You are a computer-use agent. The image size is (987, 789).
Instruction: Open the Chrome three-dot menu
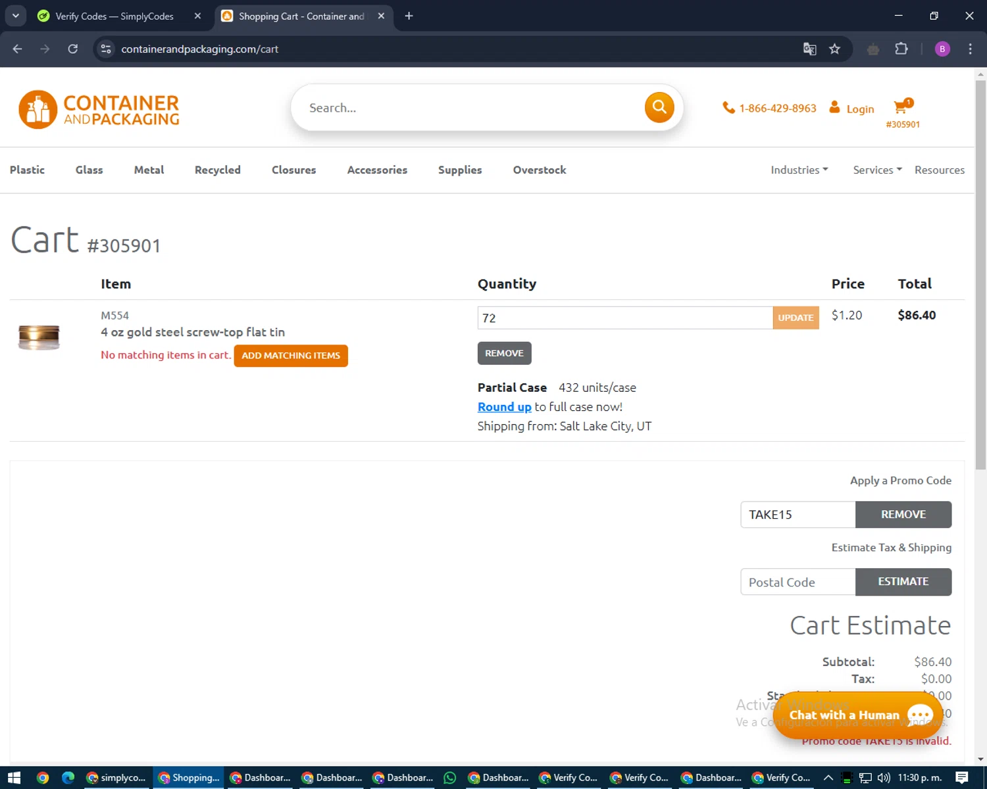tap(970, 49)
